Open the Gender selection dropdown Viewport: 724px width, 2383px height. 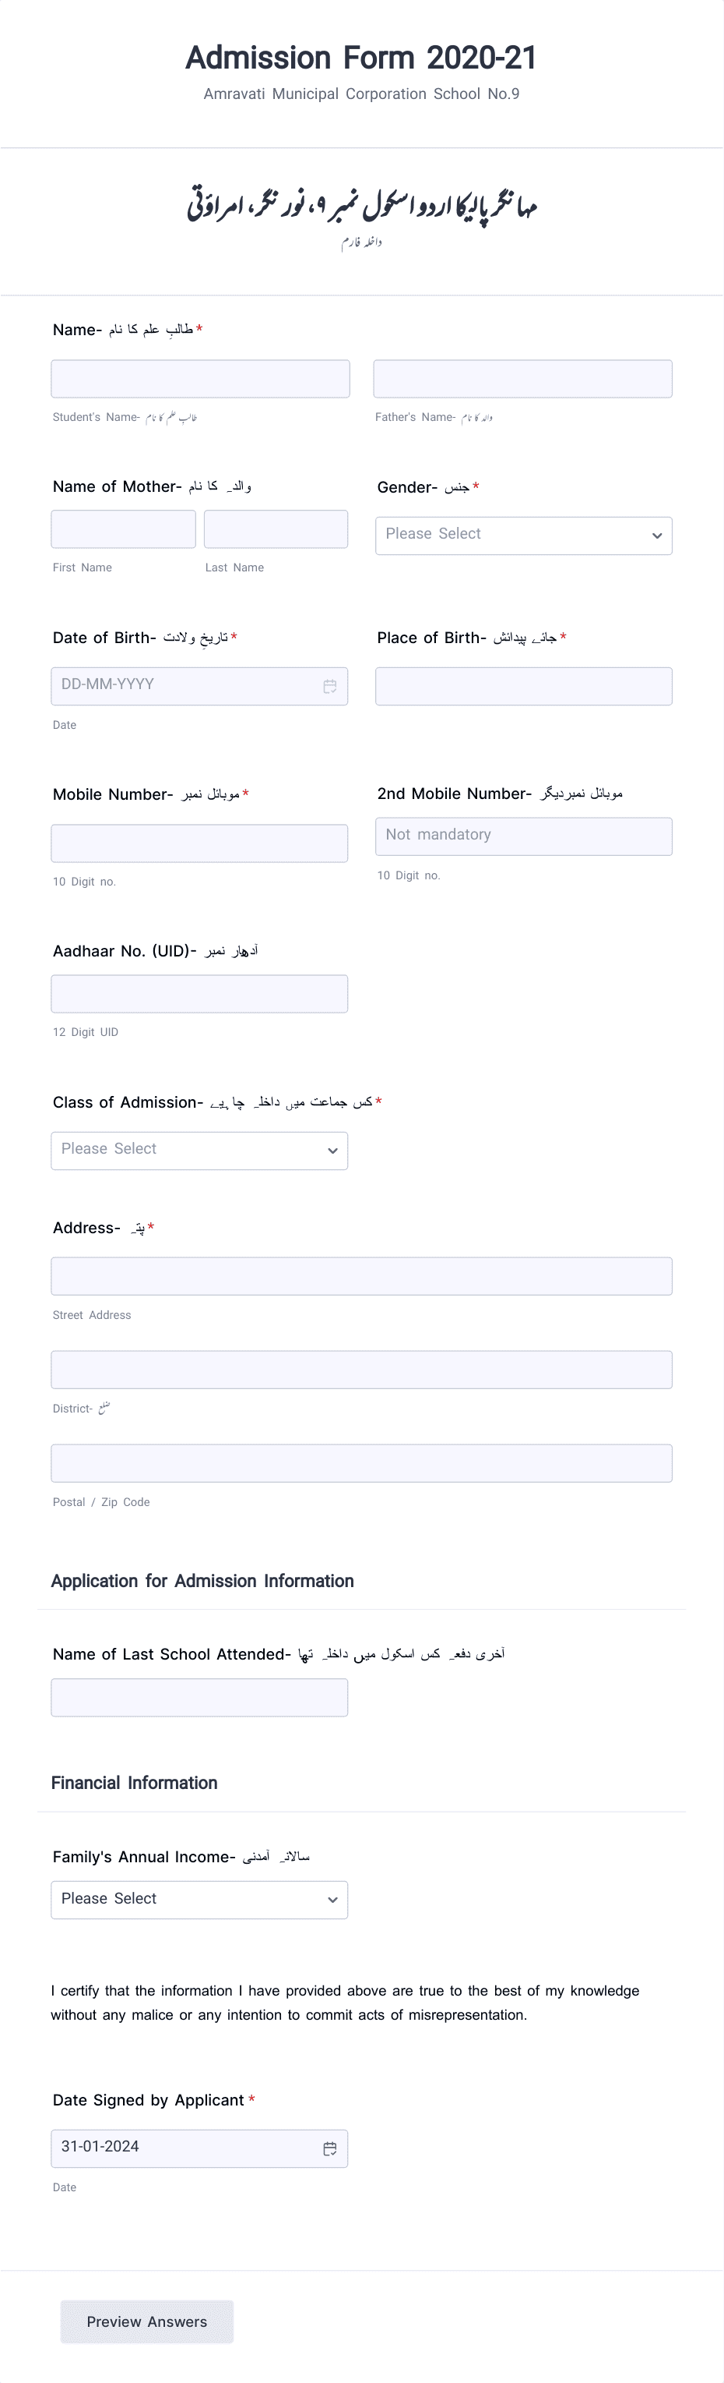coord(524,535)
